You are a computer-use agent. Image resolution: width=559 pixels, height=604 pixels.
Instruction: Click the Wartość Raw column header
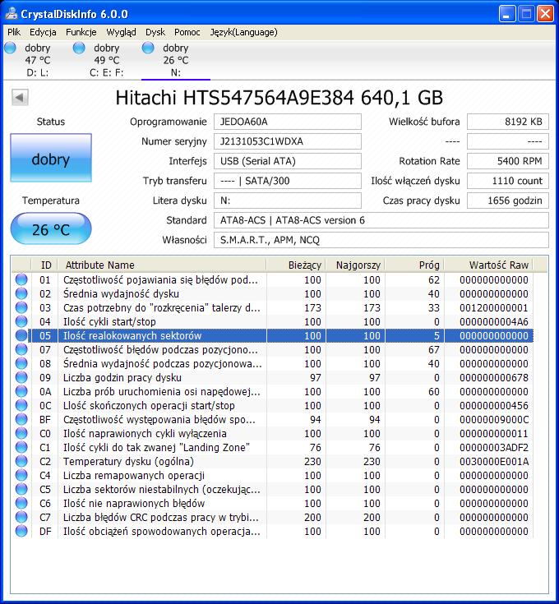click(x=489, y=265)
